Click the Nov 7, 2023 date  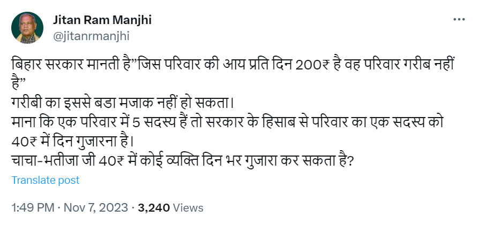click(96, 207)
